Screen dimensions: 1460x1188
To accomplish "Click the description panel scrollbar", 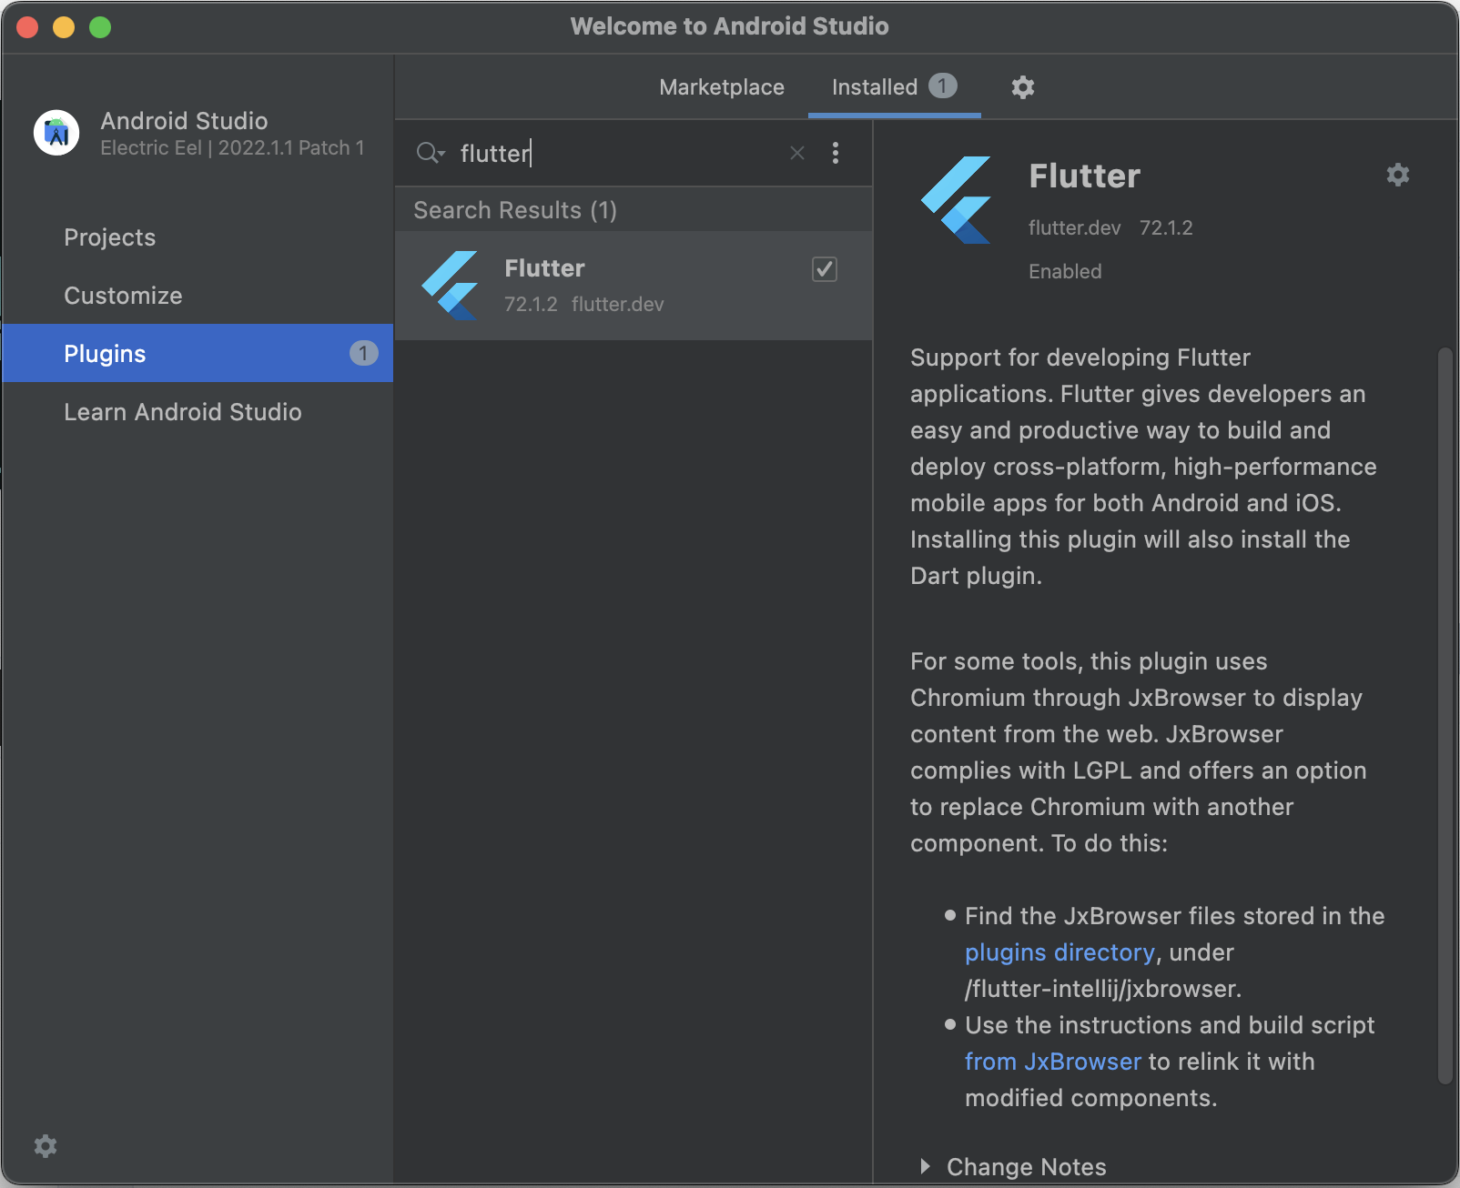I will pyautogui.click(x=1445, y=715).
